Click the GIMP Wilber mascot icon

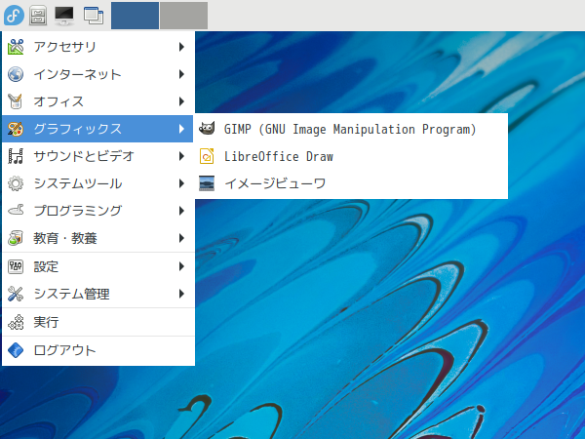pyautogui.click(x=207, y=129)
